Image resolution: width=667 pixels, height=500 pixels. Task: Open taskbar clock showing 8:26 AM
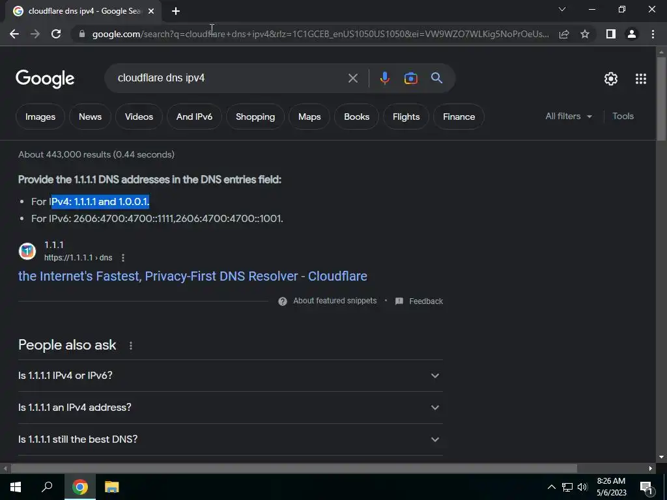[x=611, y=487]
